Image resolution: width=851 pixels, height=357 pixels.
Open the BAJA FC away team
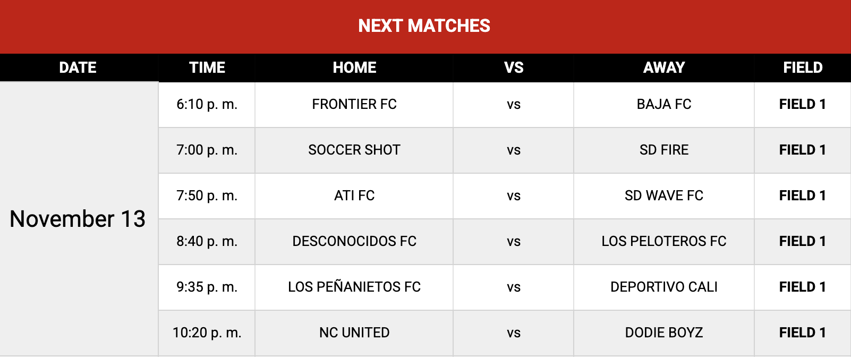pos(664,104)
